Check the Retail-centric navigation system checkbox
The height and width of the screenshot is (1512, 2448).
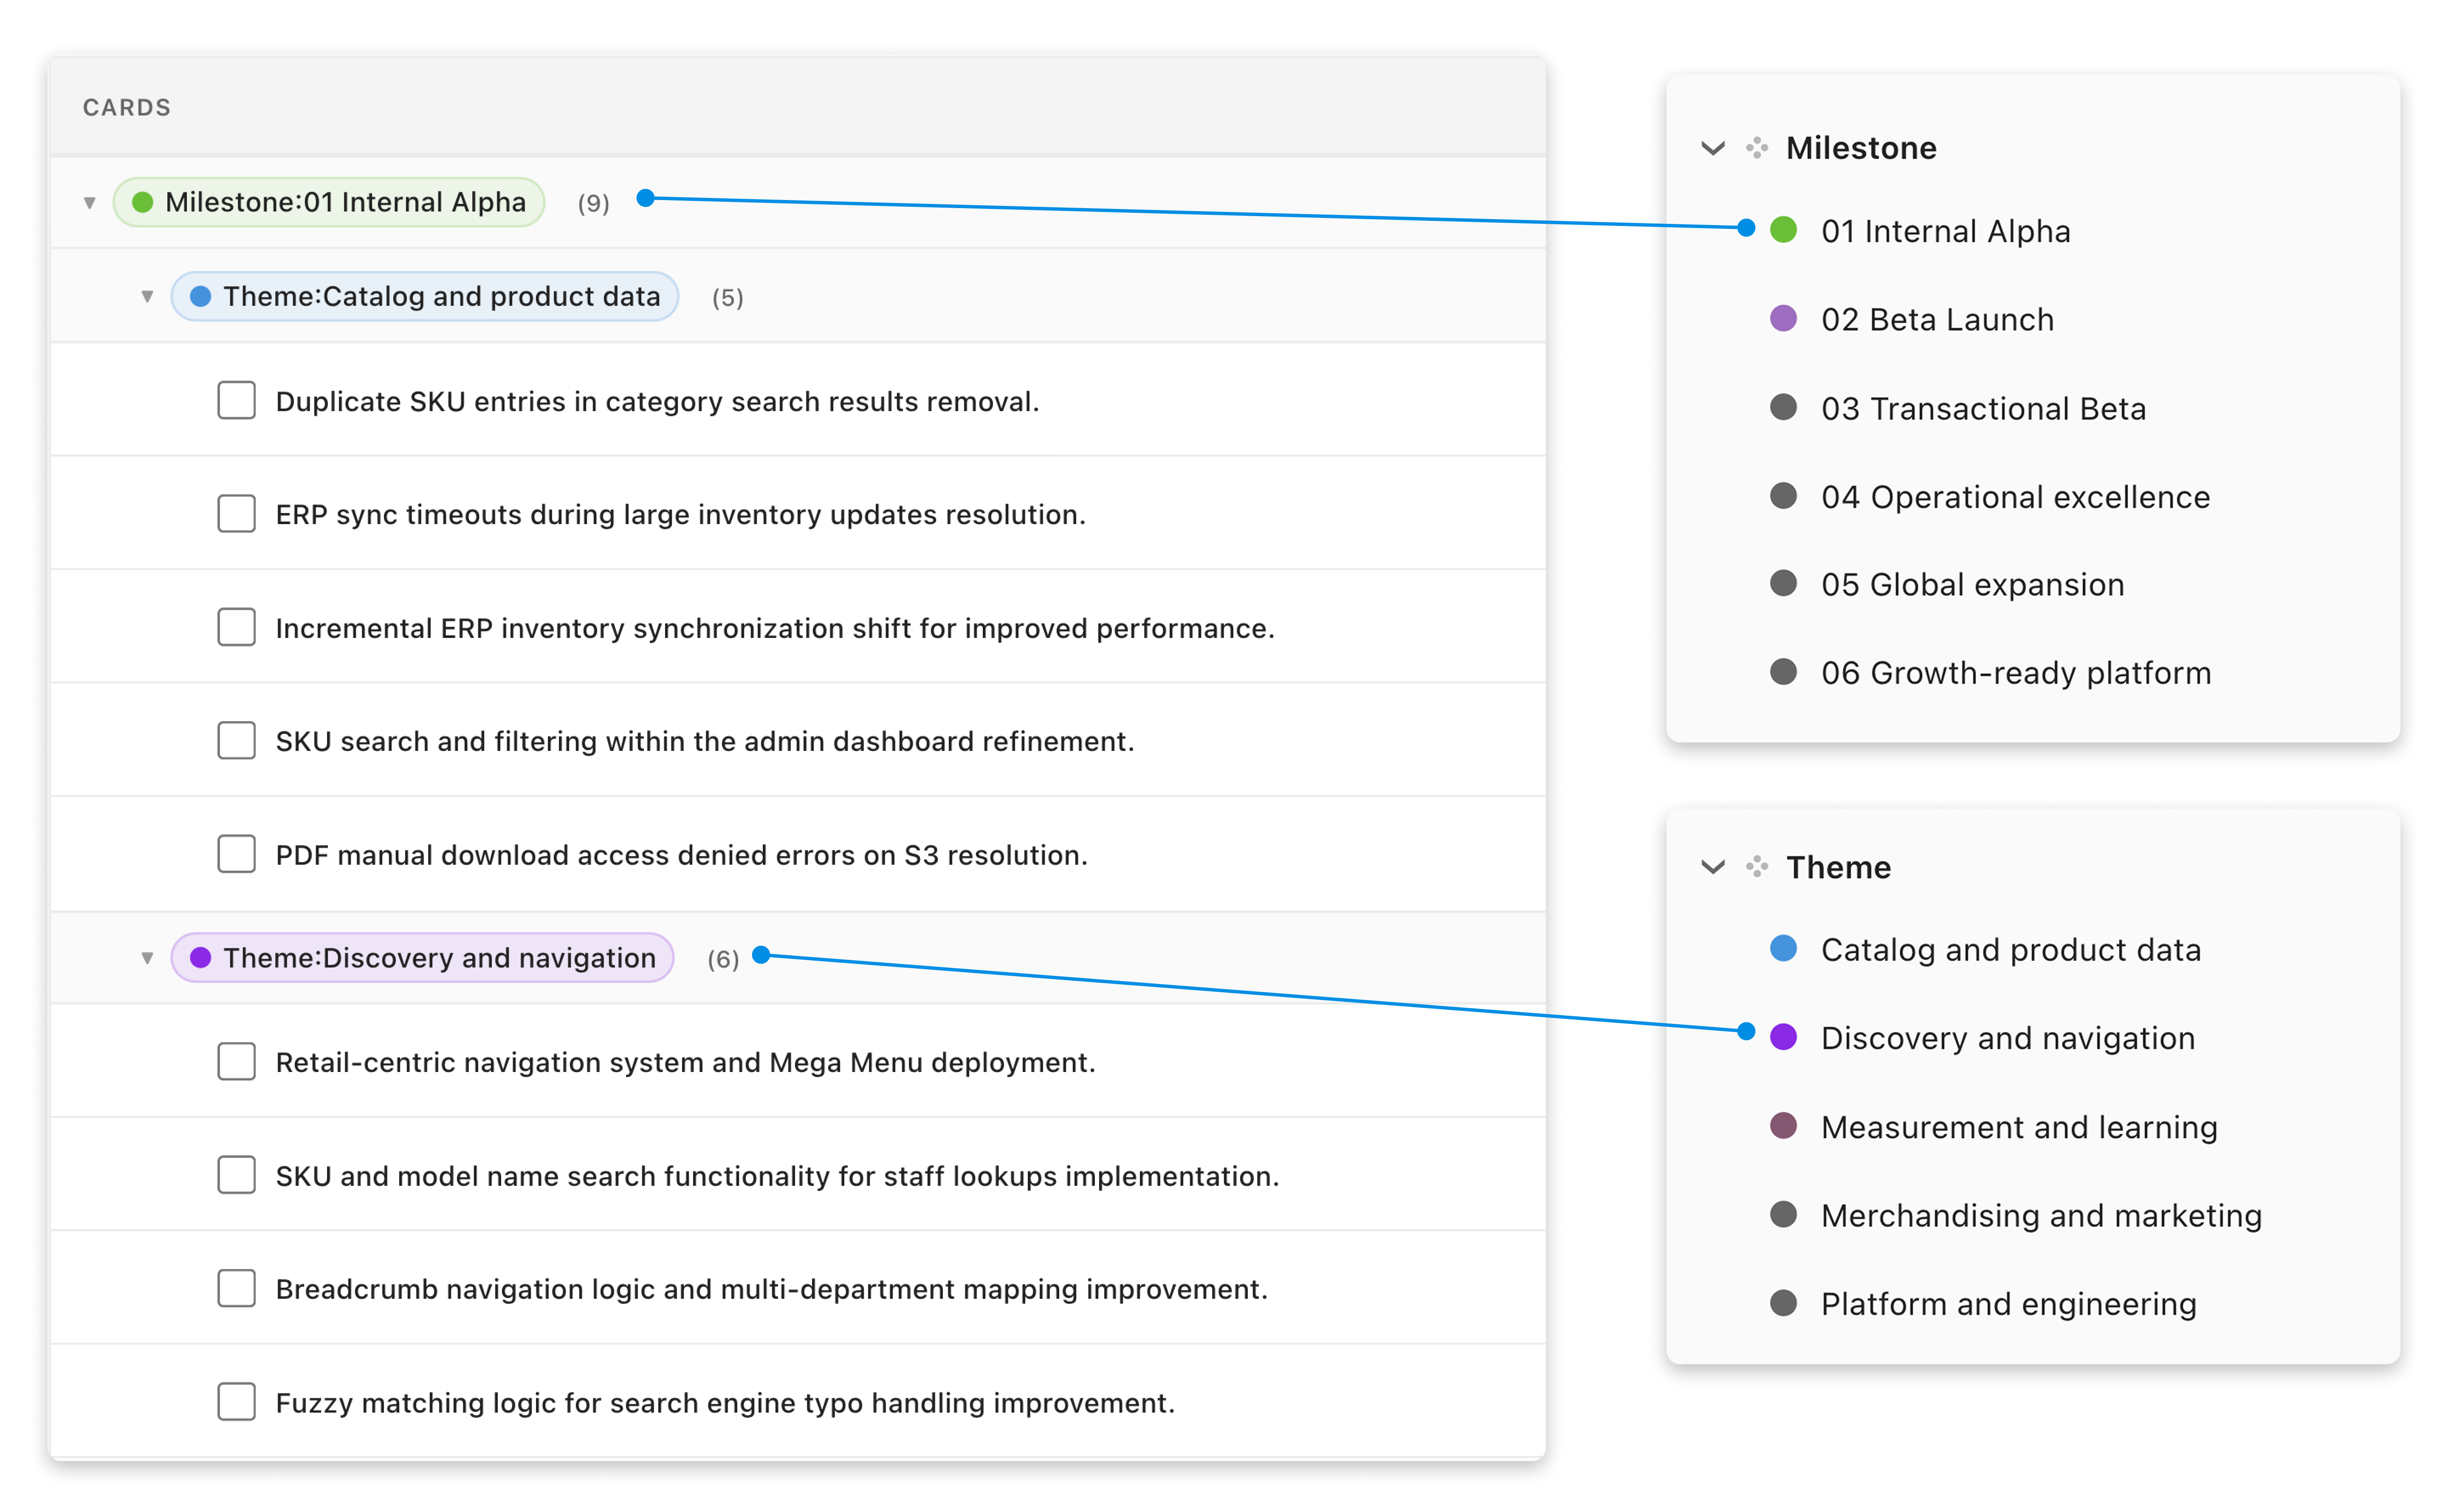pos(236,1061)
